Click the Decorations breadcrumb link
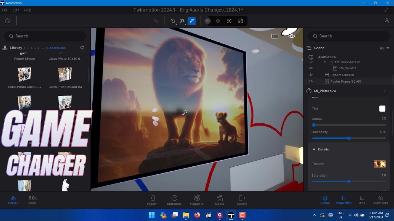 point(56,48)
